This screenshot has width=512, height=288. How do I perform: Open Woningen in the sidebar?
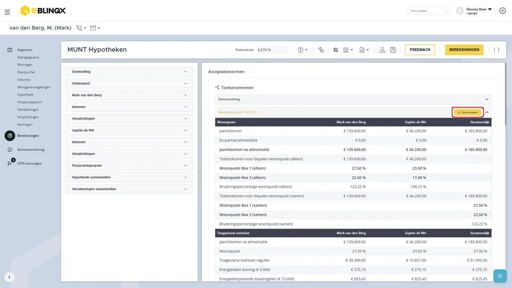pos(25,65)
